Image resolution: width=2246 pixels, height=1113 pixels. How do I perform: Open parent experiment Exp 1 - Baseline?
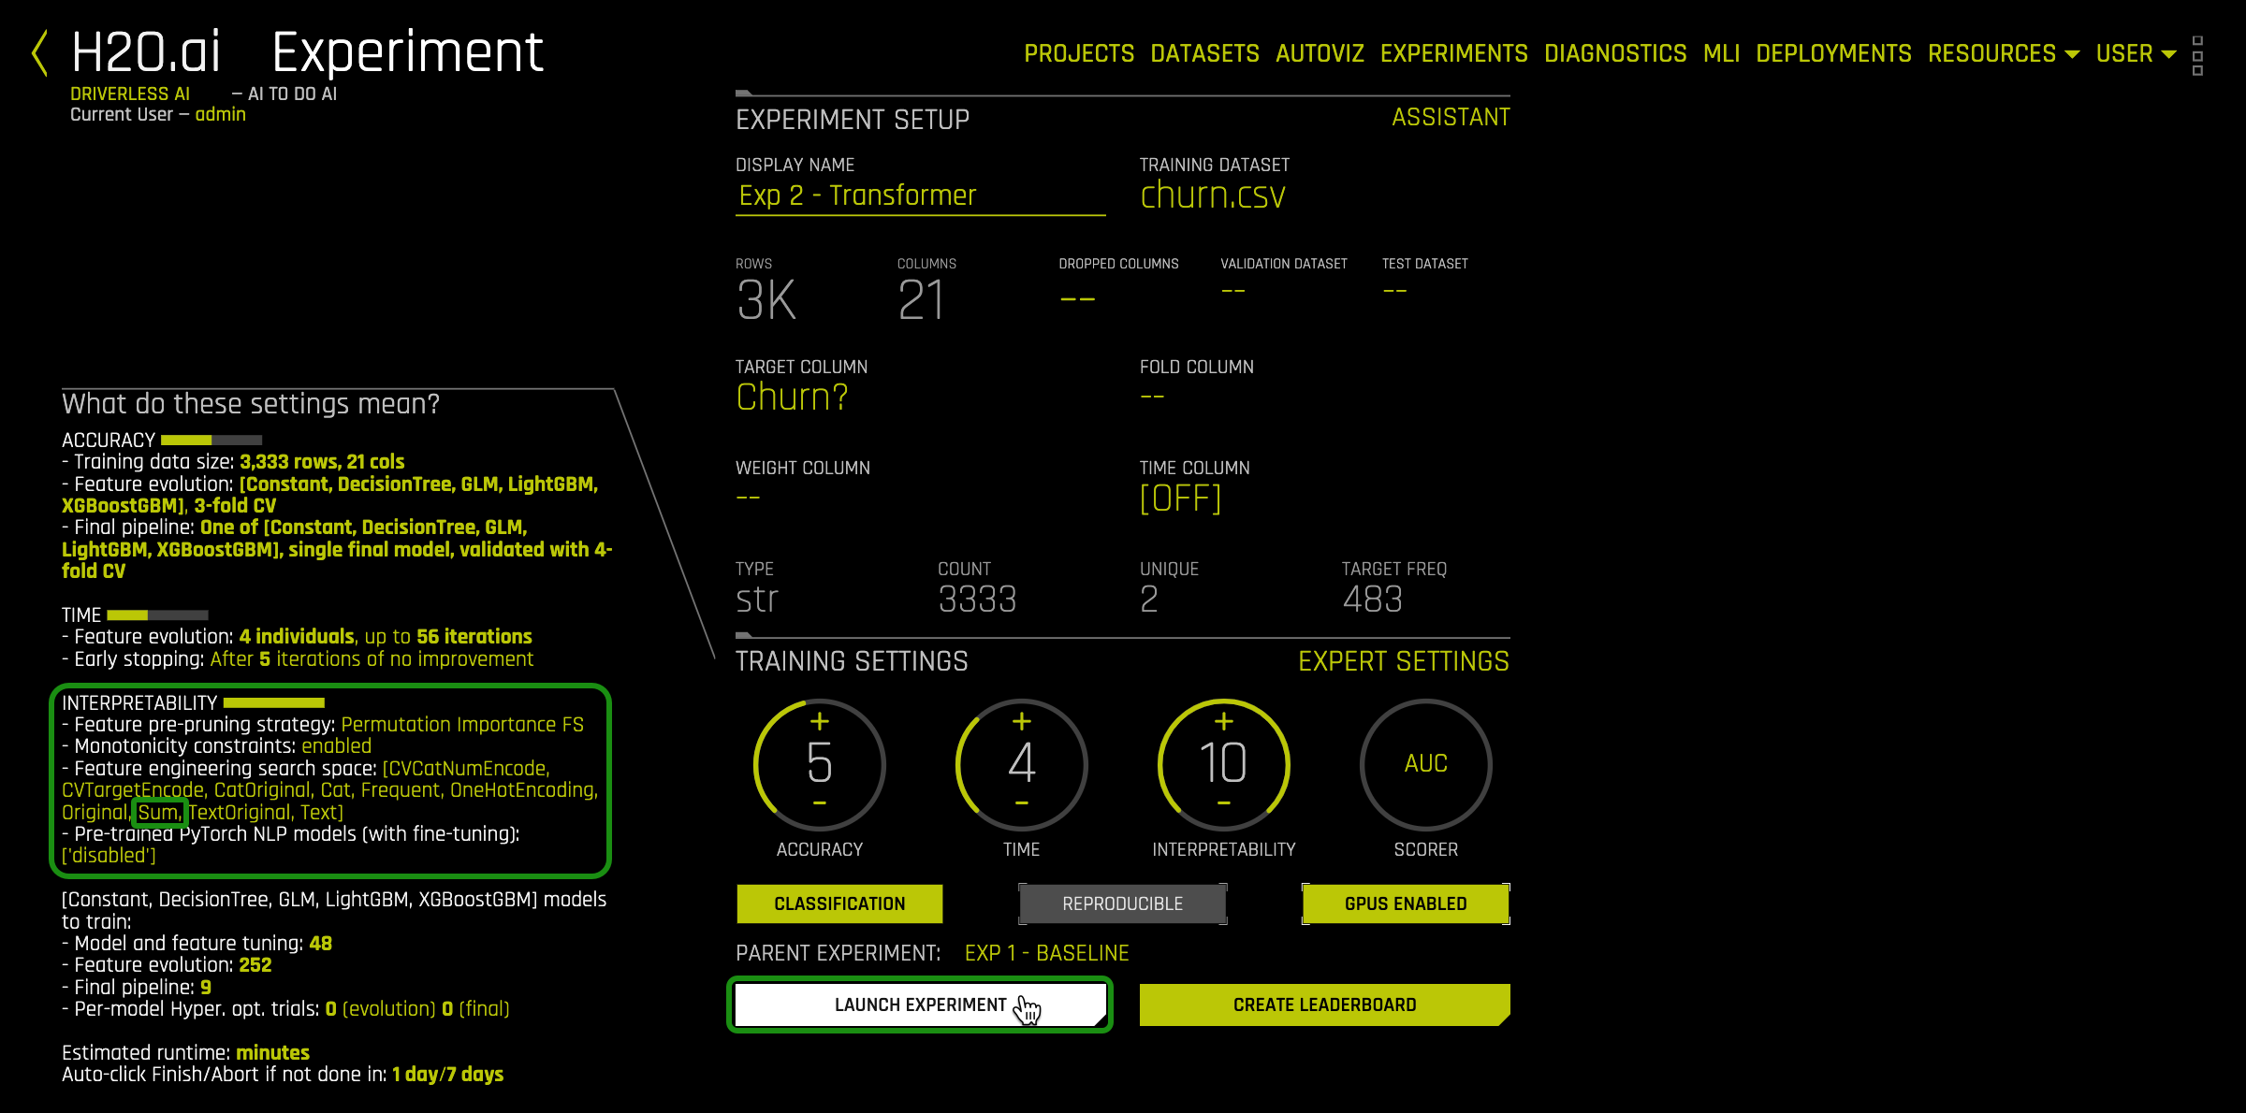coord(1046,953)
